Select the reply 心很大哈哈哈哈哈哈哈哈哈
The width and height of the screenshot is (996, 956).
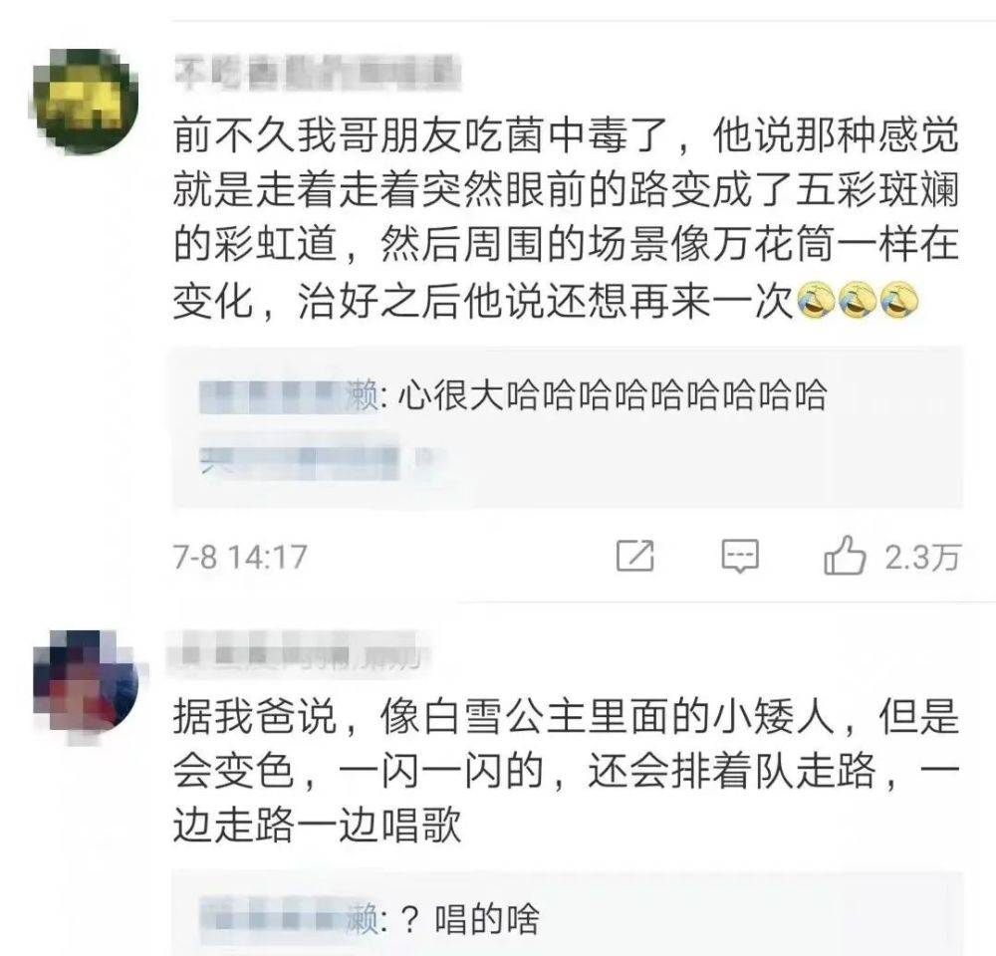pos(613,395)
